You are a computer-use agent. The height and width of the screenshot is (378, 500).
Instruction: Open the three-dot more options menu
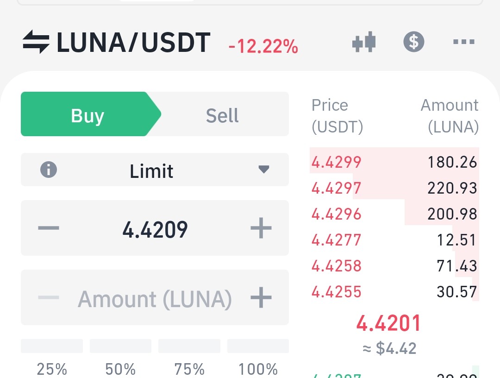pos(464,42)
